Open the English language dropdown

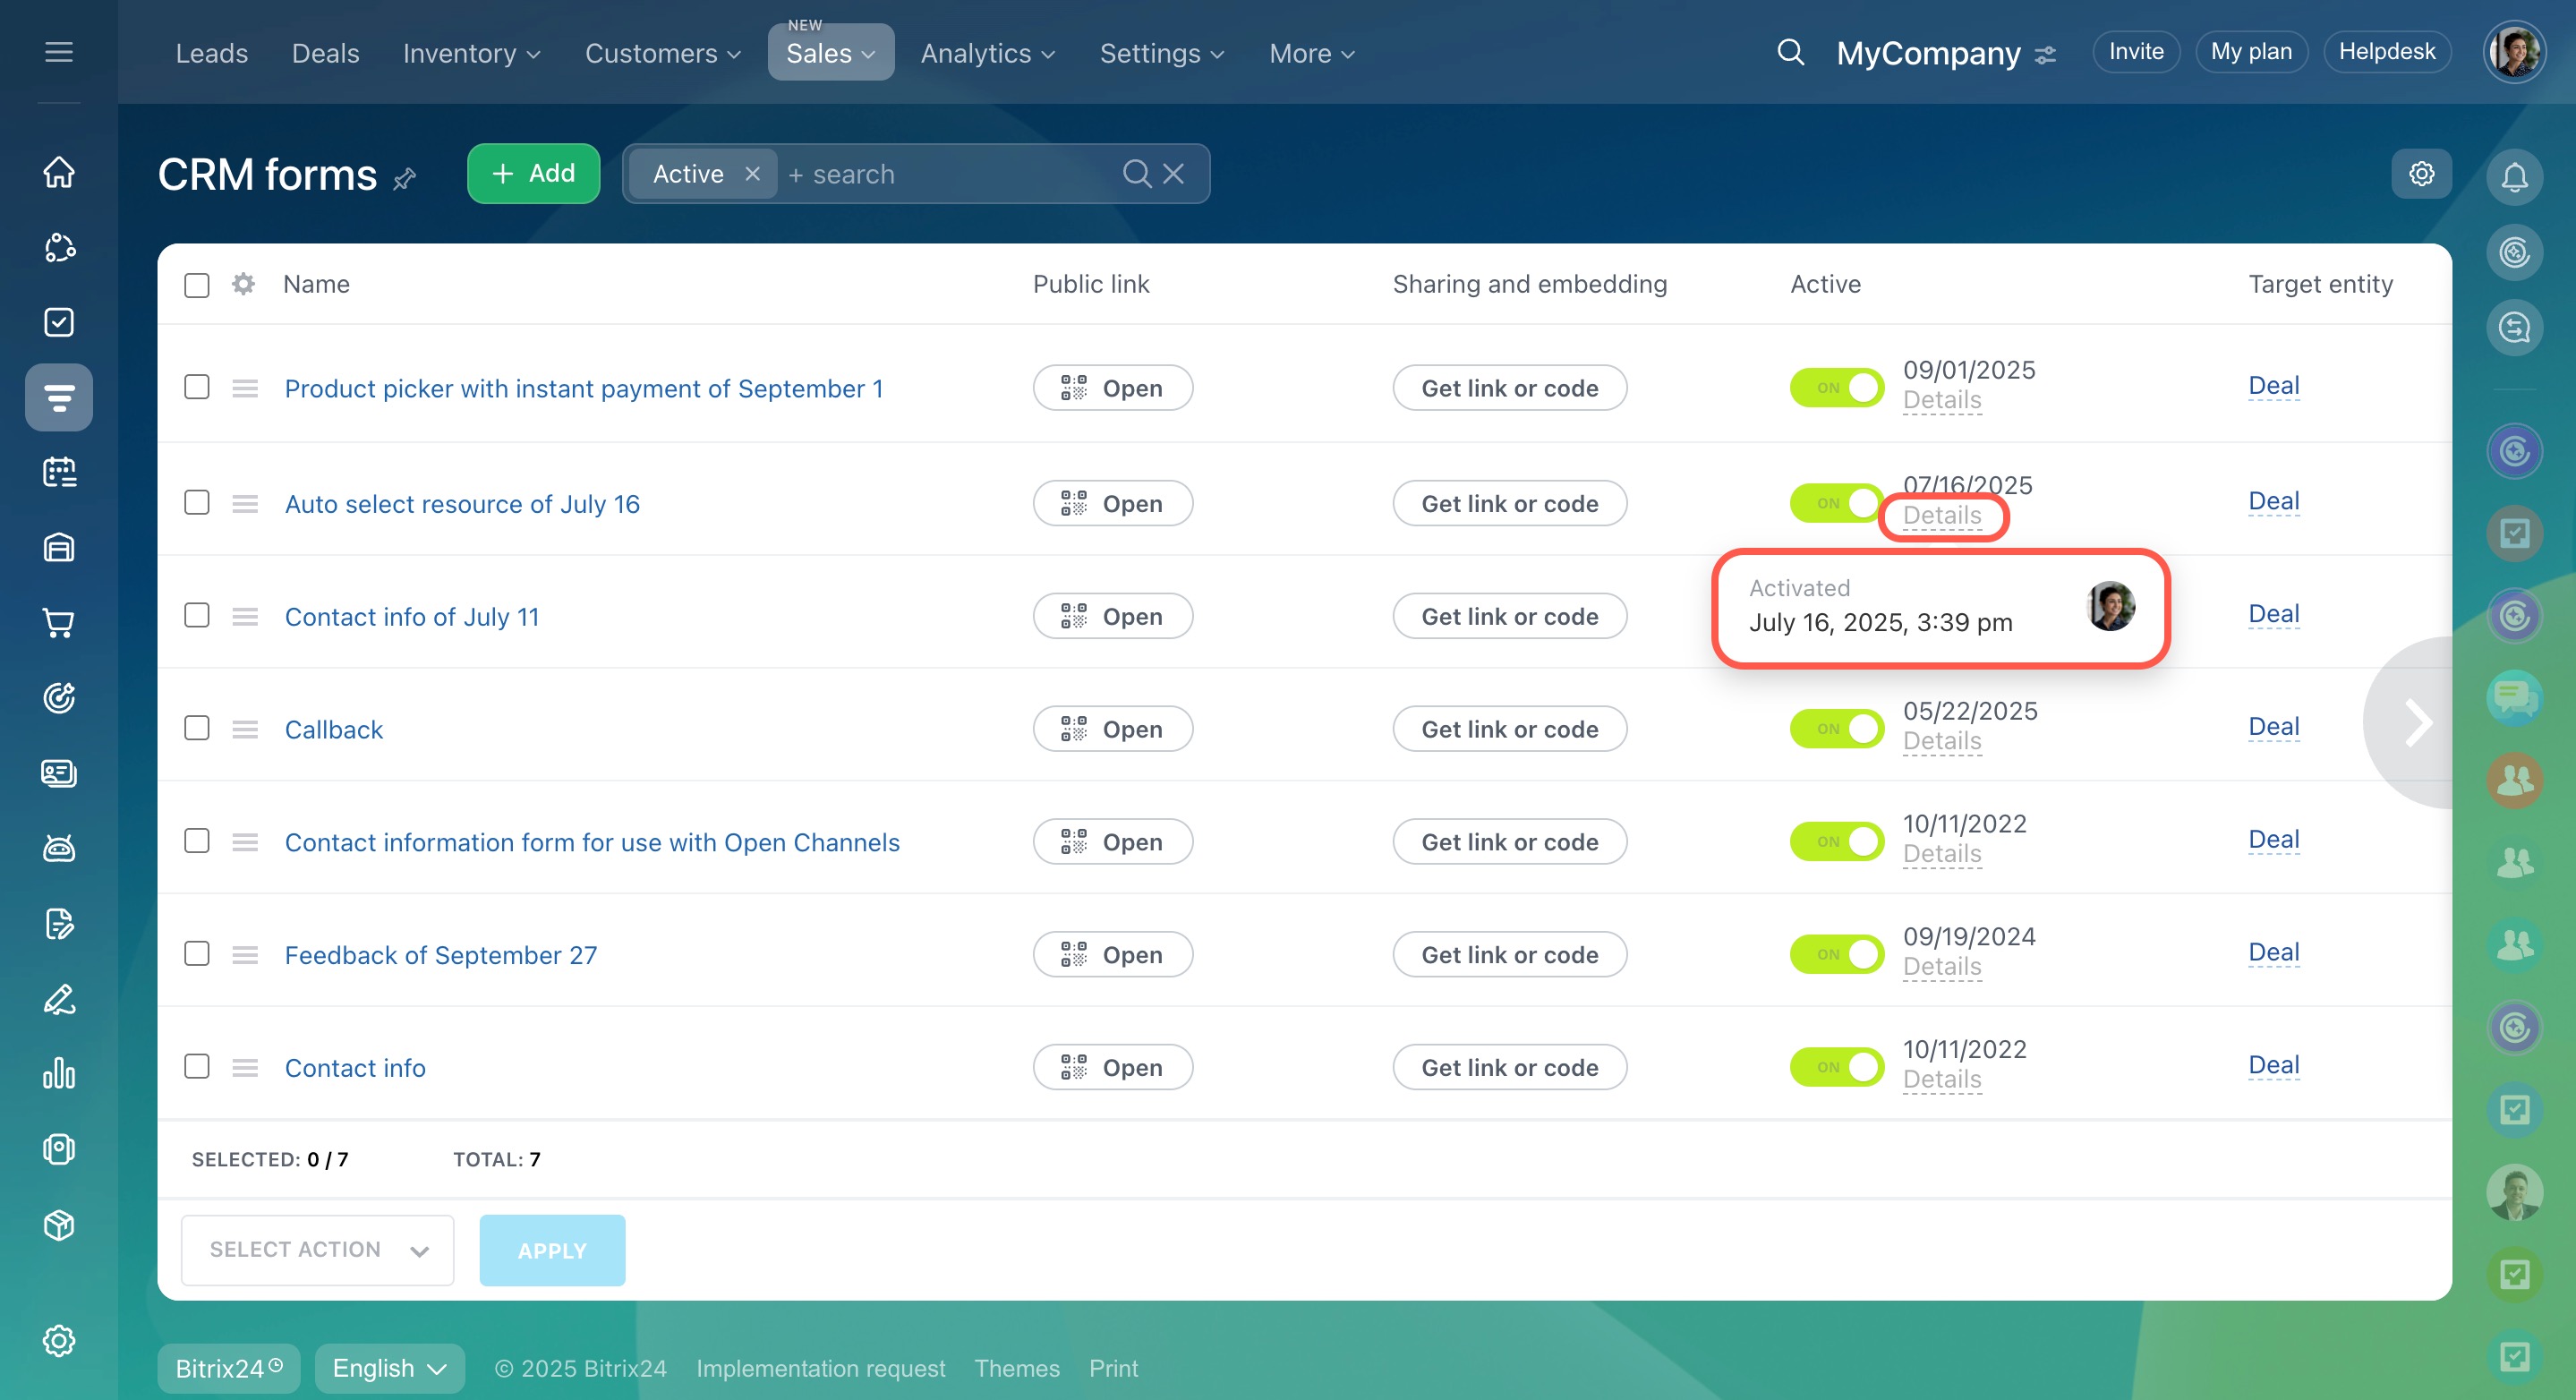click(389, 1368)
